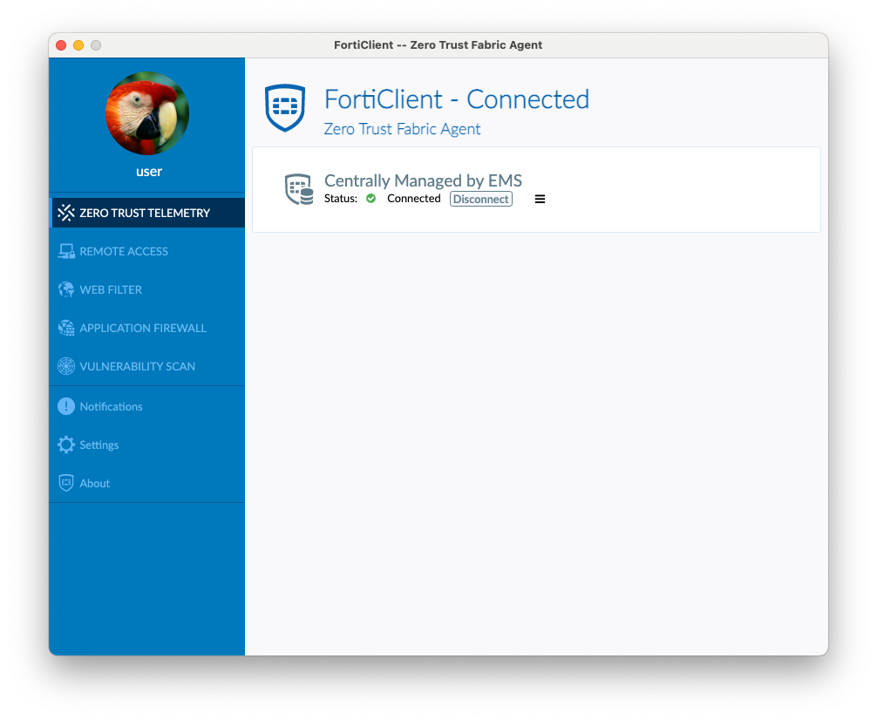Viewport: 877px width, 720px height.
Task: Click the Centrally Managed by EMS shield icon
Action: coord(298,188)
